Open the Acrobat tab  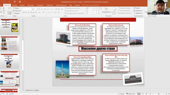[77, 5]
